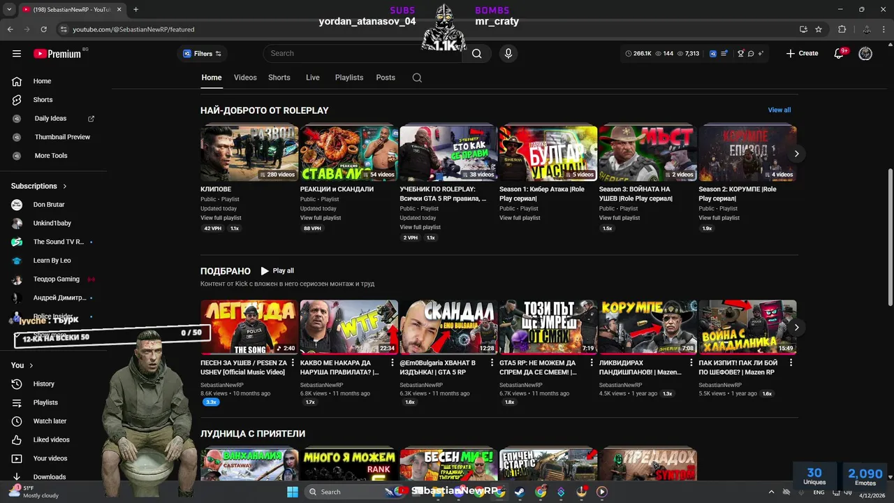Open Windows Start menu
Viewport: 894px width, 503px height.
pyautogui.click(x=293, y=492)
